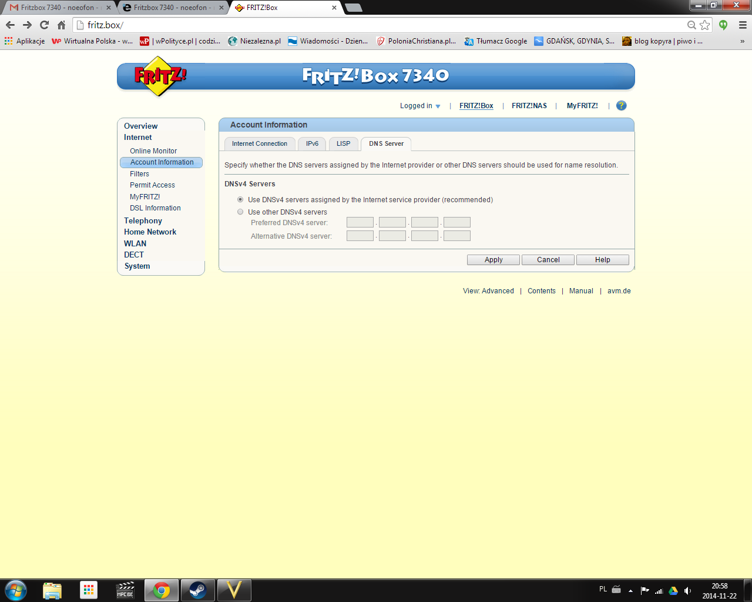
Task: Expand the System sidebar section
Action: (x=137, y=266)
